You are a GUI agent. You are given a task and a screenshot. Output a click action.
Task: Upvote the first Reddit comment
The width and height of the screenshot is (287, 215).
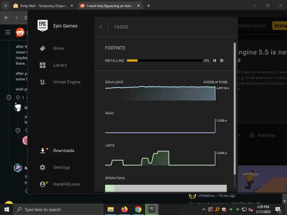coord(18,97)
